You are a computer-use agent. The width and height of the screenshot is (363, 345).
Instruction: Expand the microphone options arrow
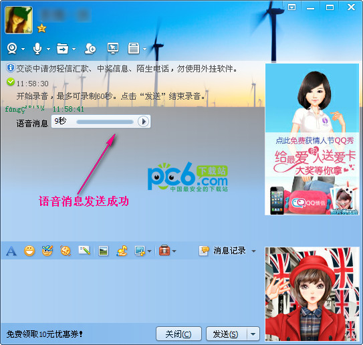click(48, 49)
